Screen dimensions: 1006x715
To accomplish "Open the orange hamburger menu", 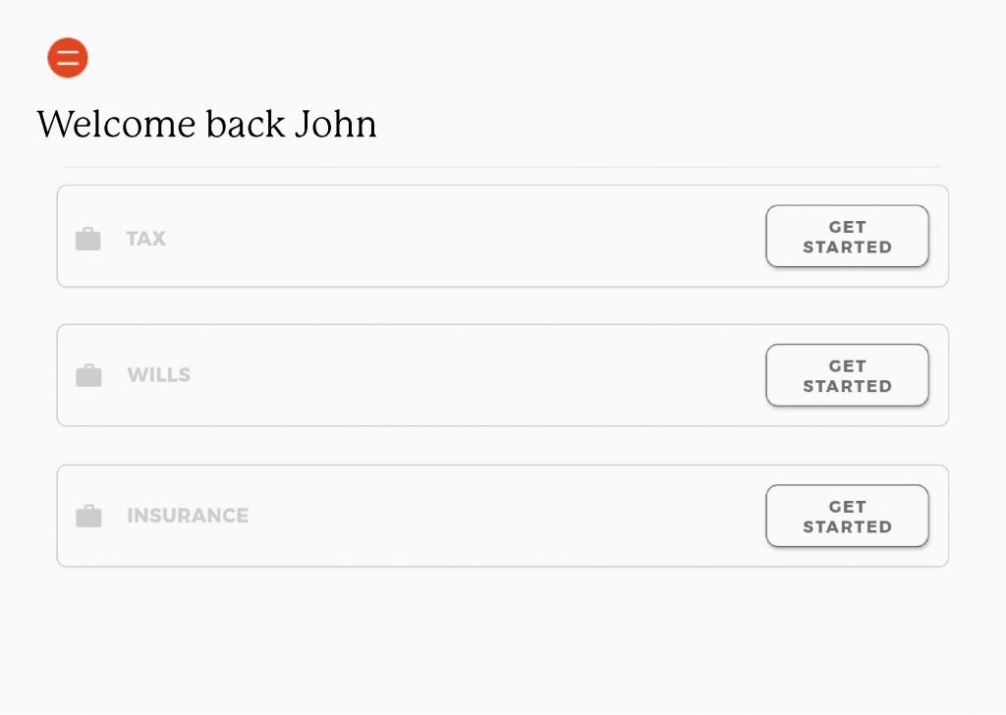I will pos(68,58).
